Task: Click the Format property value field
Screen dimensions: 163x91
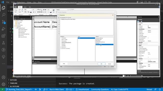Action: [153, 44]
